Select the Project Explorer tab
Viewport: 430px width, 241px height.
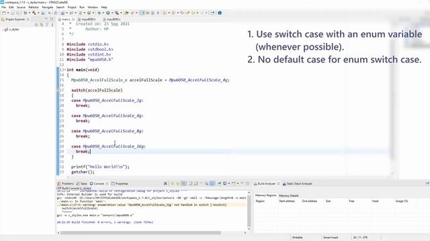click(15, 19)
